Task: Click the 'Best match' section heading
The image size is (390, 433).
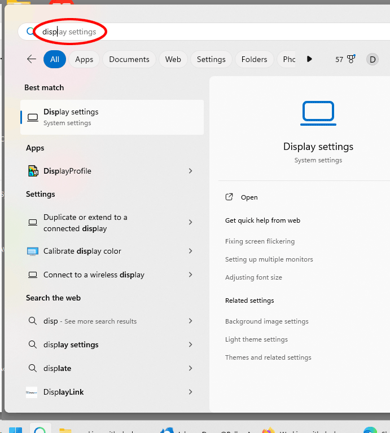Action: click(44, 87)
